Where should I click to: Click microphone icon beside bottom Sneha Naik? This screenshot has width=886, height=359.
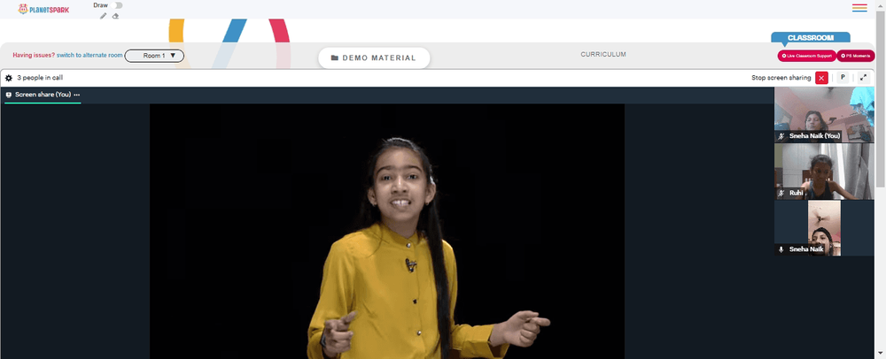click(x=781, y=249)
